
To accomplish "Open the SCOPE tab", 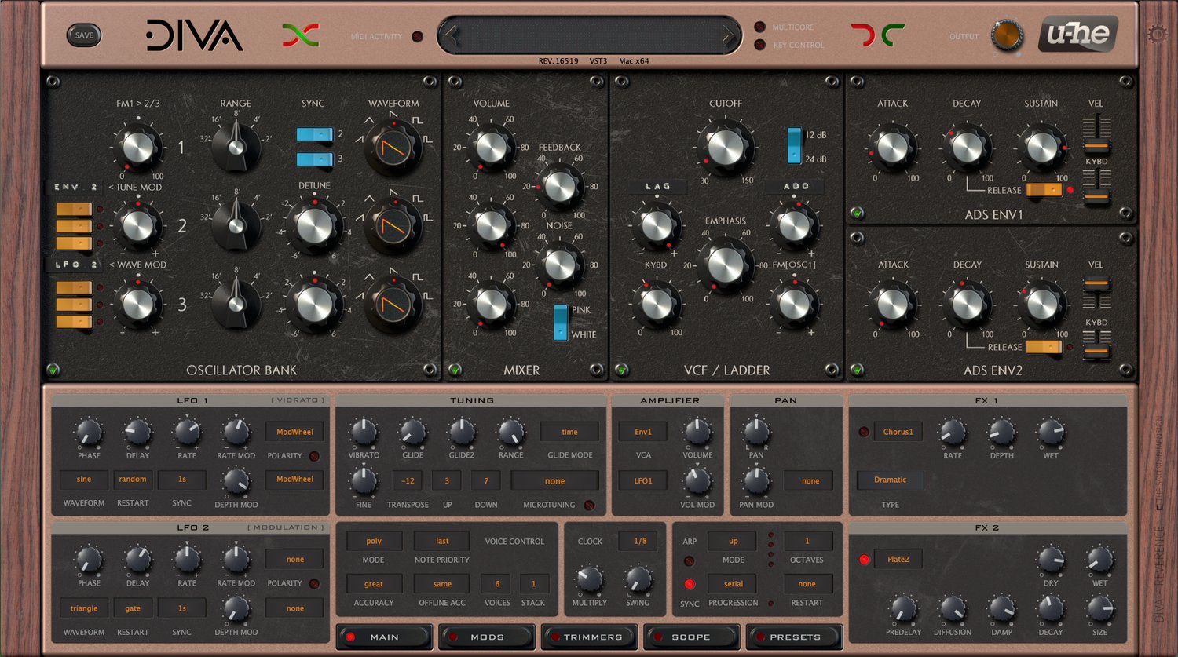I will click(x=691, y=637).
